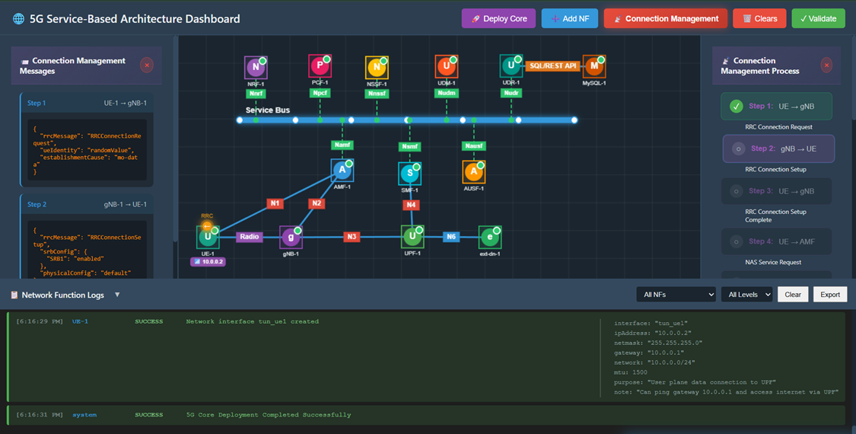Select the UDR-1 node icon
Viewport: 856px width, 434px height.
pos(511,67)
